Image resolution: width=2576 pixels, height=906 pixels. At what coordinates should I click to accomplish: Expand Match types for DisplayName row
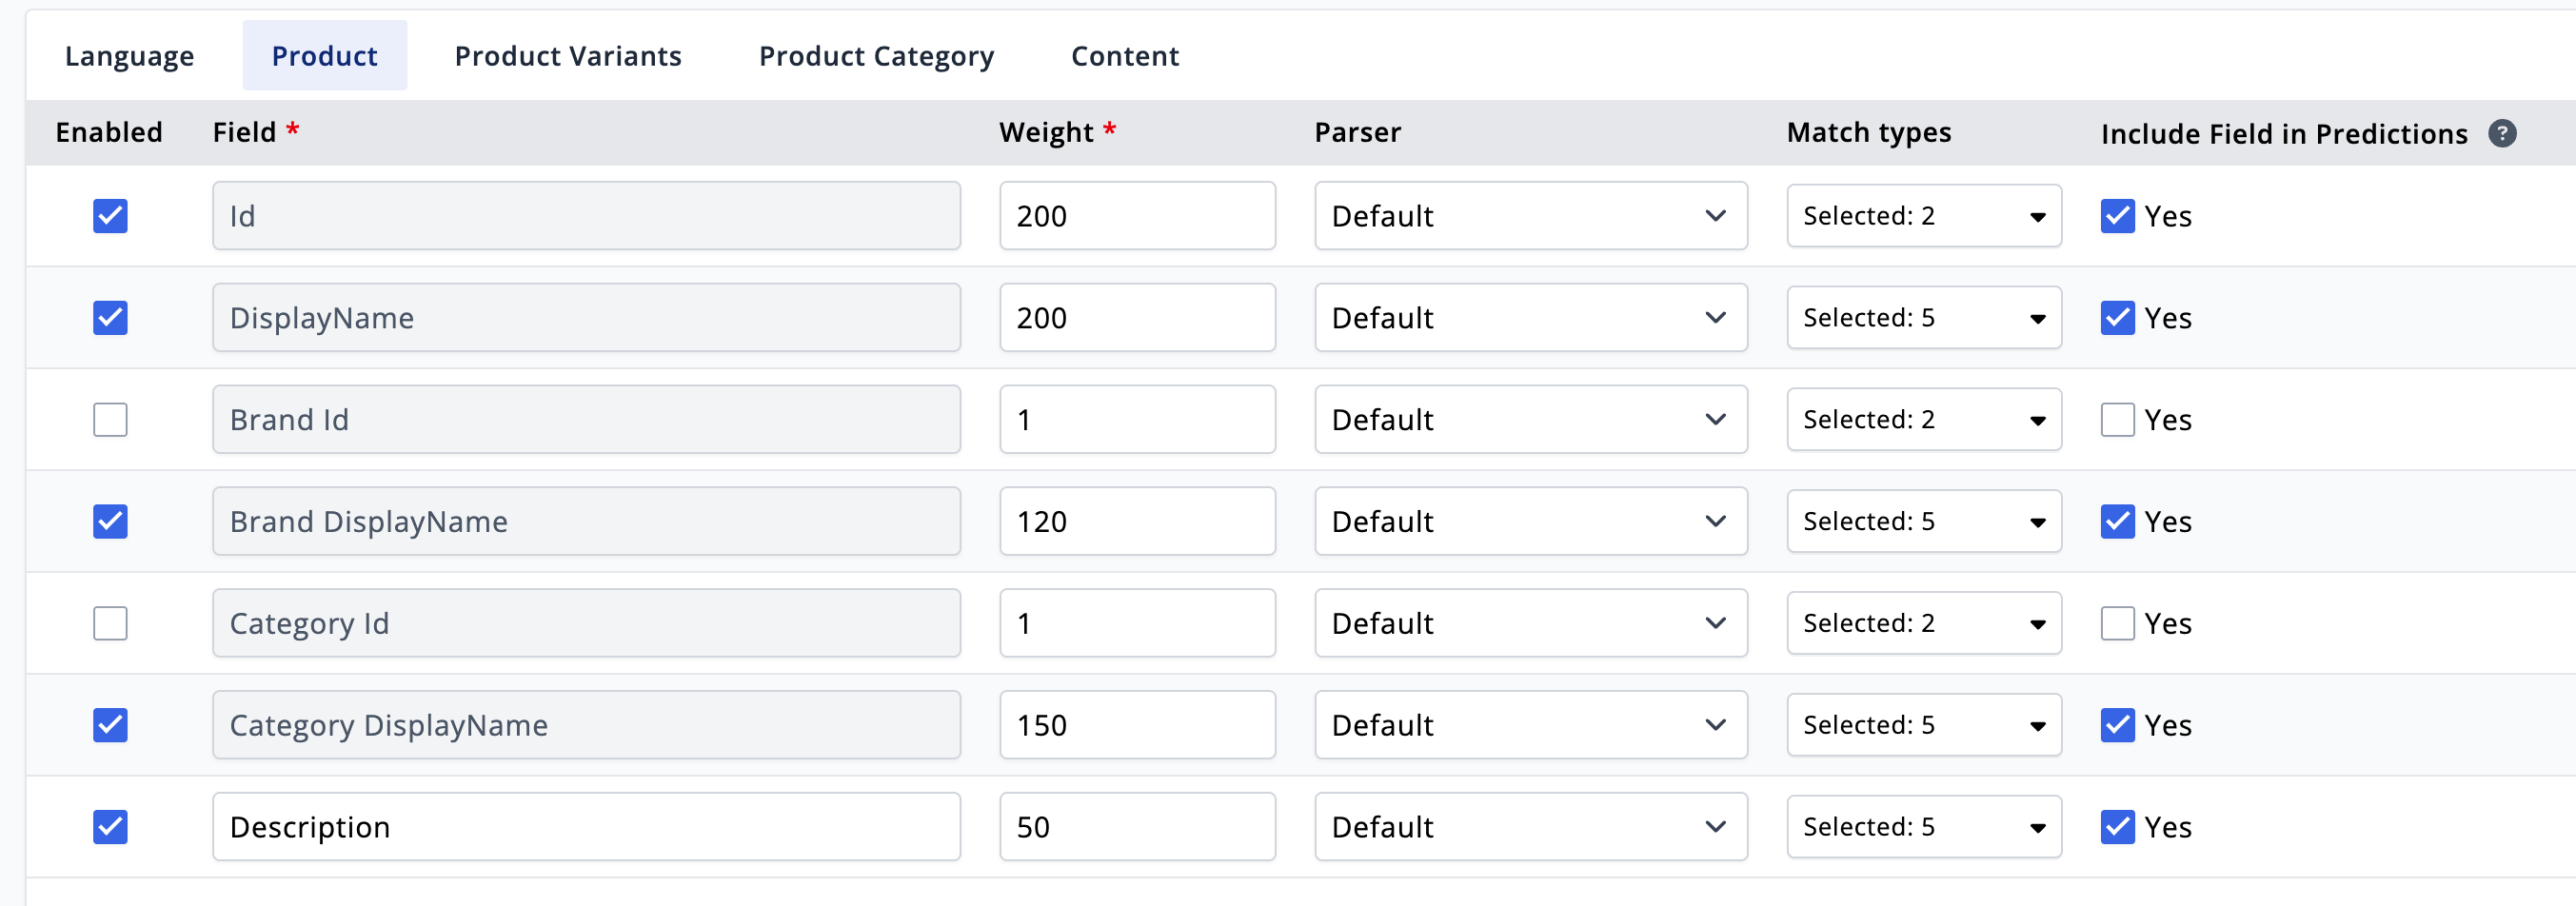click(1923, 318)
